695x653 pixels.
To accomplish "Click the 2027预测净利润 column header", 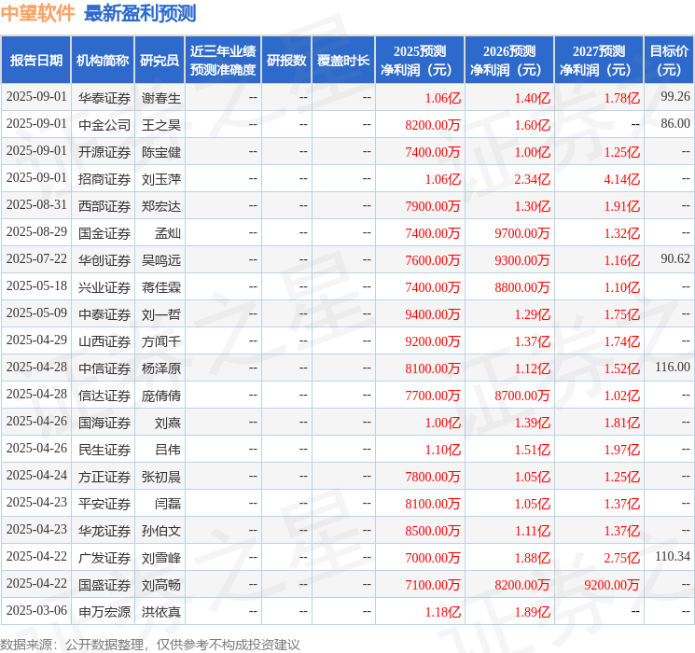I will [599, 60].
